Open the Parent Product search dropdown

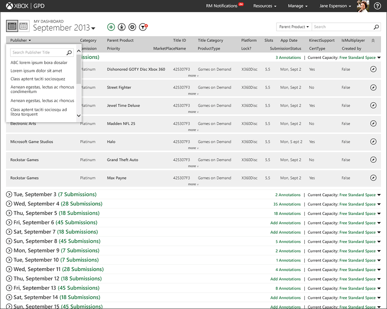[294, 27]
